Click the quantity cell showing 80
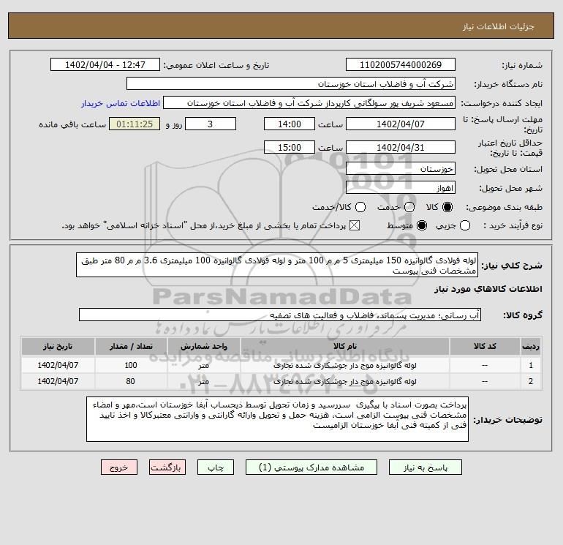The width and height of the screenshot is (563, 545). [131, 381]
